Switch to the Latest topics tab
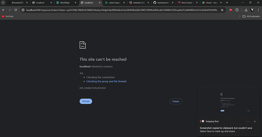 coord(115,3)
